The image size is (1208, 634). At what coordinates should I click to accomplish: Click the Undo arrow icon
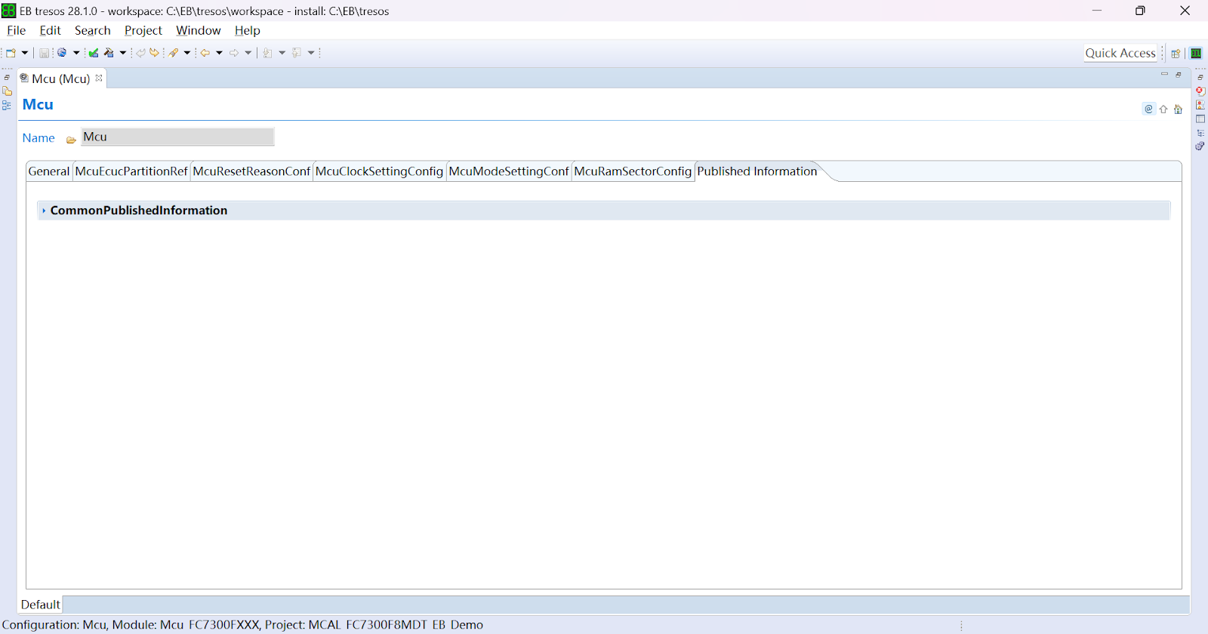[x=140, y=53]
